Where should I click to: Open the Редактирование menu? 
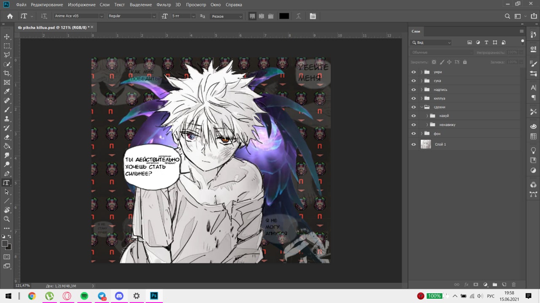[x=47, y=5]
